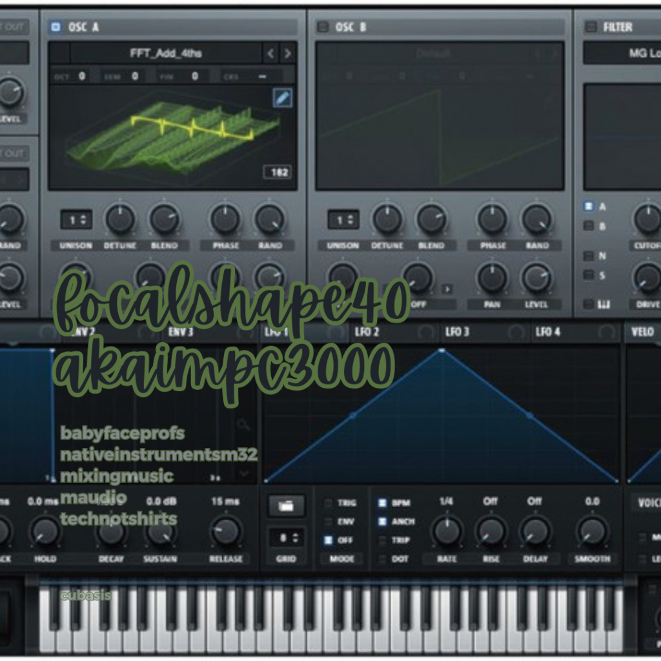Click the OSC A unison voice stepper
Screen dimensions: 661x661
click(76, 219)
